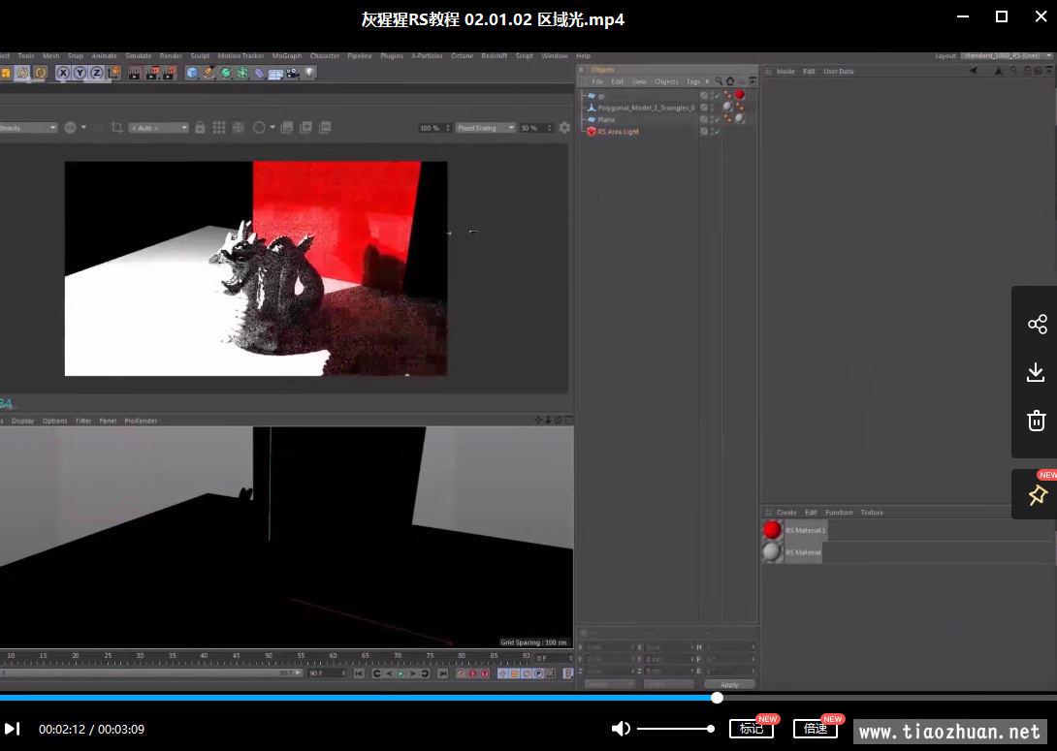The height and width of the screenshot is (751, 1057).
Task: Go to the start of timeline
Action: coord(360,673)
